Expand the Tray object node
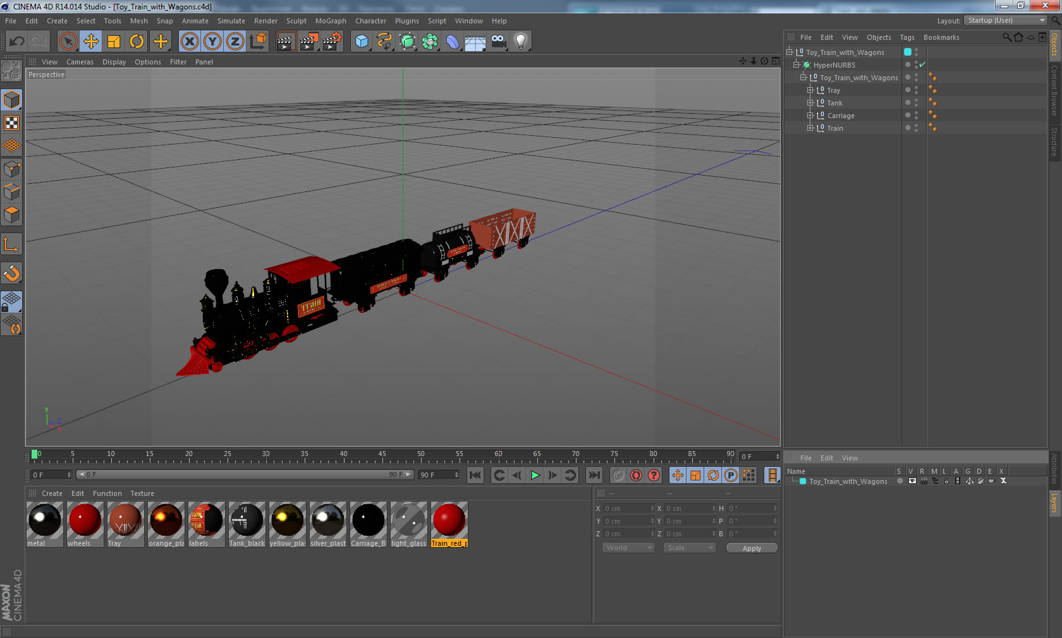The width and height of the screenshot is (1062, 638). coord(810,90)
